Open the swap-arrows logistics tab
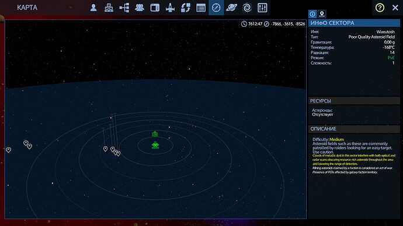This screenshot has width=403, height=226. 186,8
